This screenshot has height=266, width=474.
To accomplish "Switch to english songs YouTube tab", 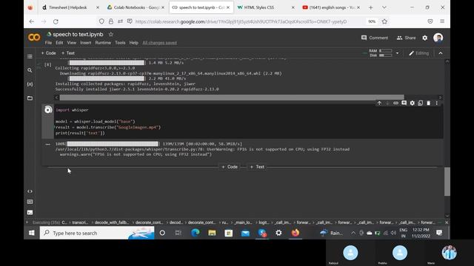I will [x=331, y=7].
